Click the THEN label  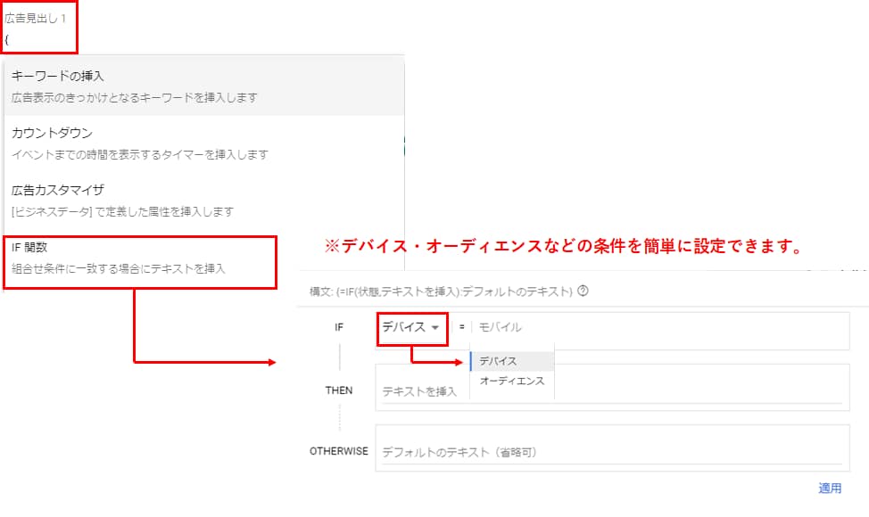click(338, 390)
